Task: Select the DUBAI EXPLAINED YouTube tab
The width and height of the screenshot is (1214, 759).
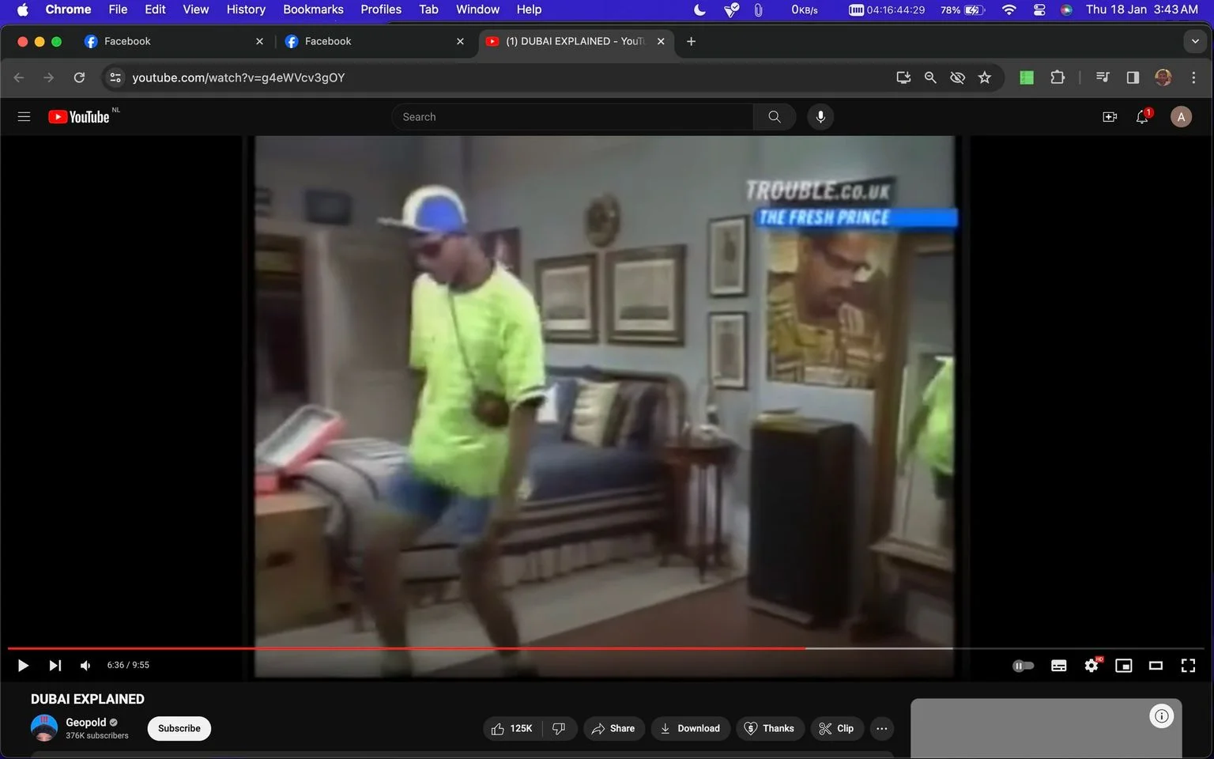Action: [x=575, y=41]
